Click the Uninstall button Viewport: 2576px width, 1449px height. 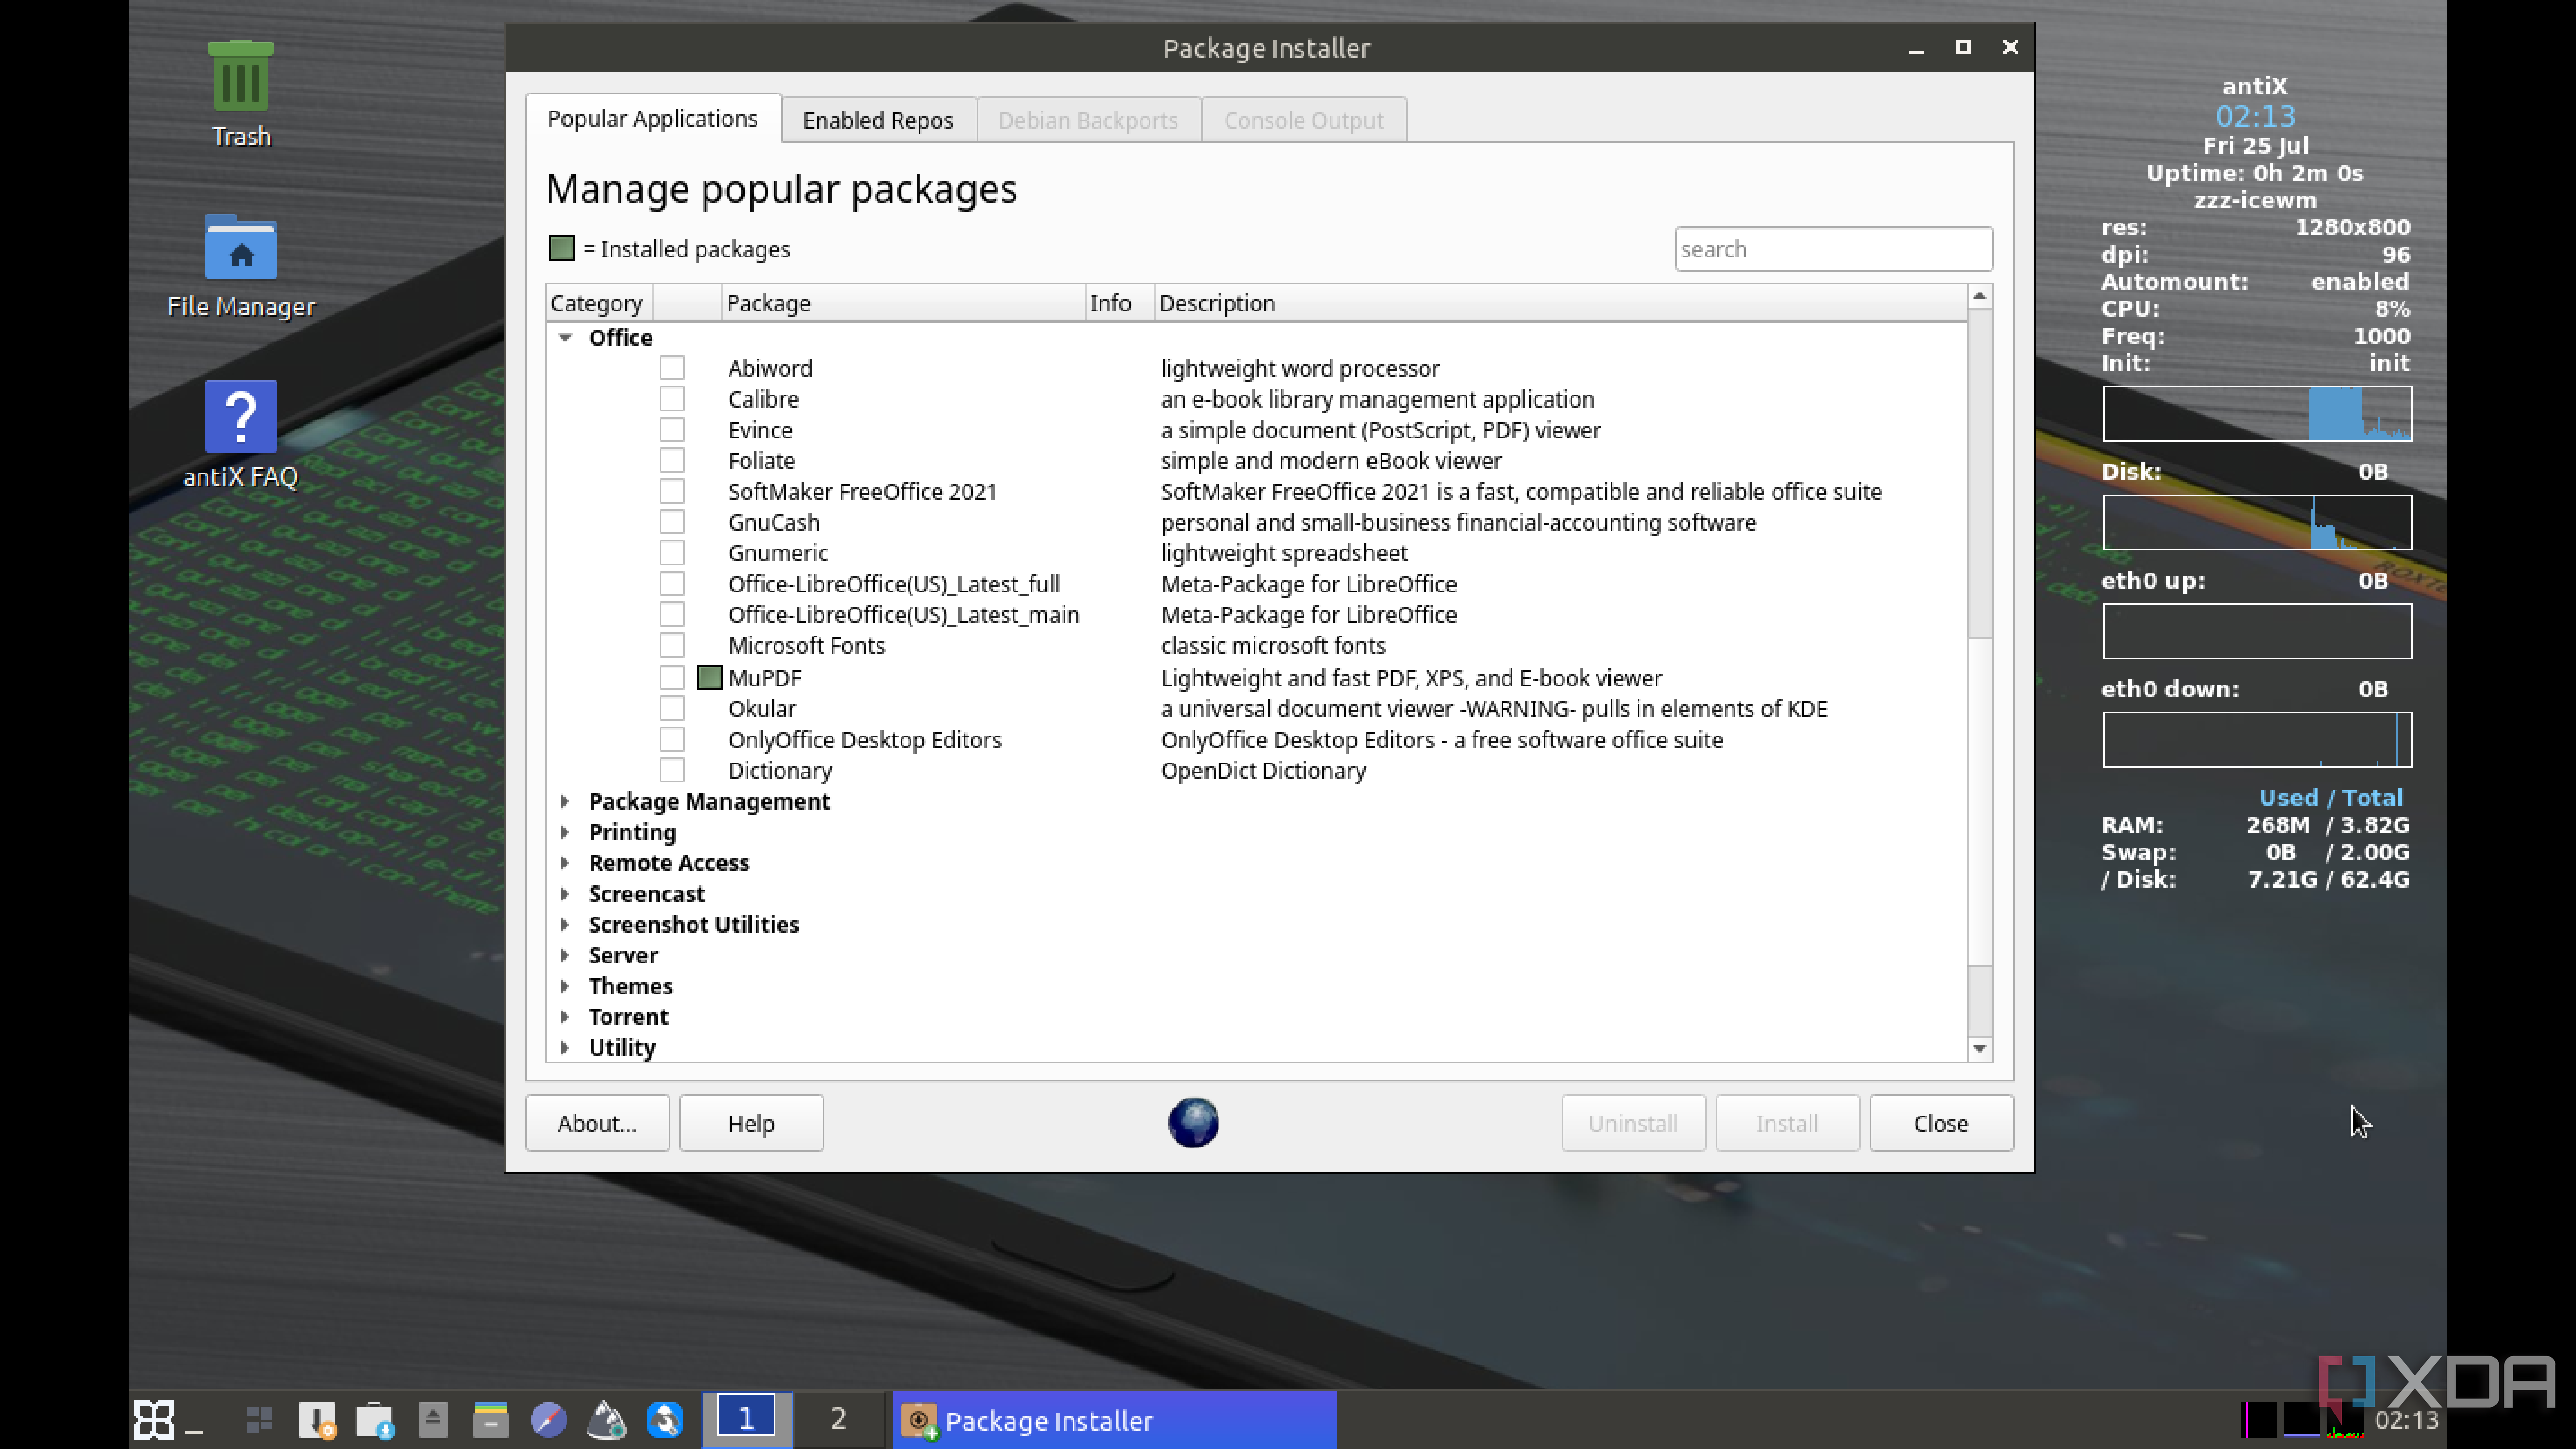(1633, 1123)
